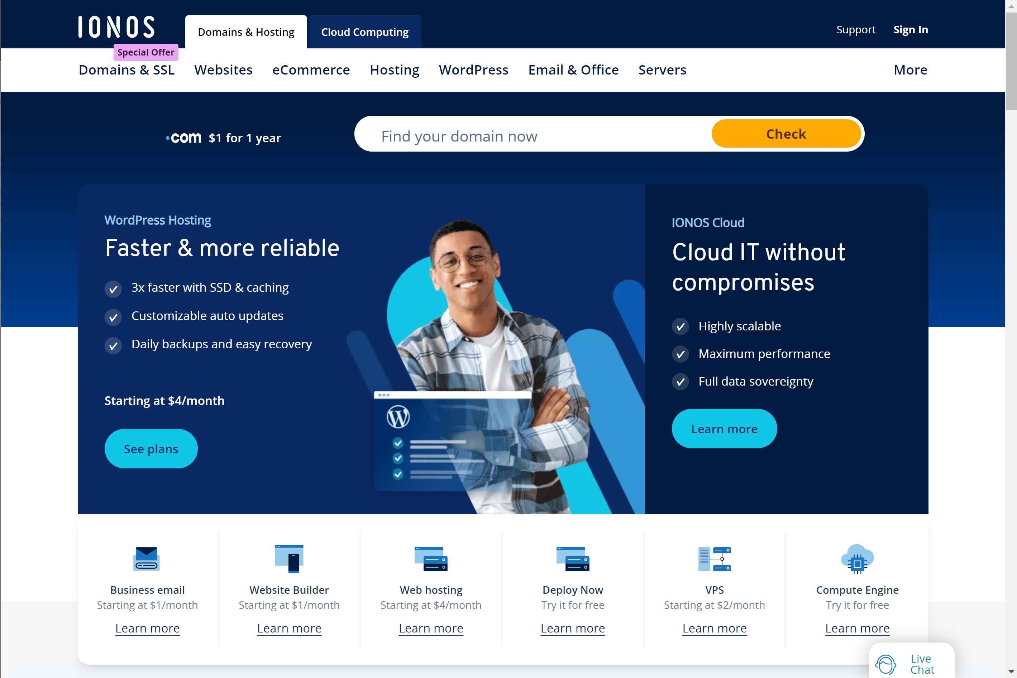This screenshot has width=1017, height=678.
Task: Click Learn more under IONOS Cloud
Action: tap(724, 429)
